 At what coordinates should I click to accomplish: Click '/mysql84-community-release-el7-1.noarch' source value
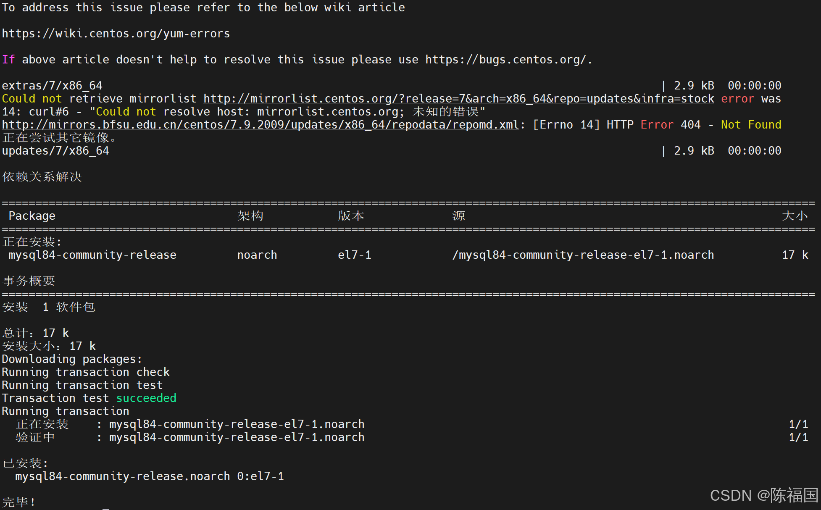pyautogui.click(x=583, y=255)
